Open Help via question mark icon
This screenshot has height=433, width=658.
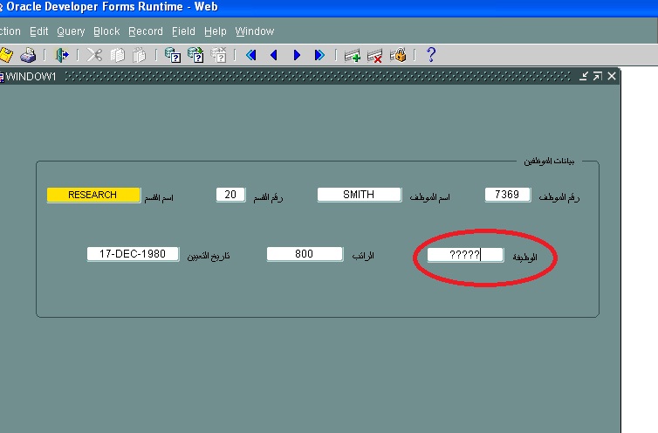pos(430,55)
